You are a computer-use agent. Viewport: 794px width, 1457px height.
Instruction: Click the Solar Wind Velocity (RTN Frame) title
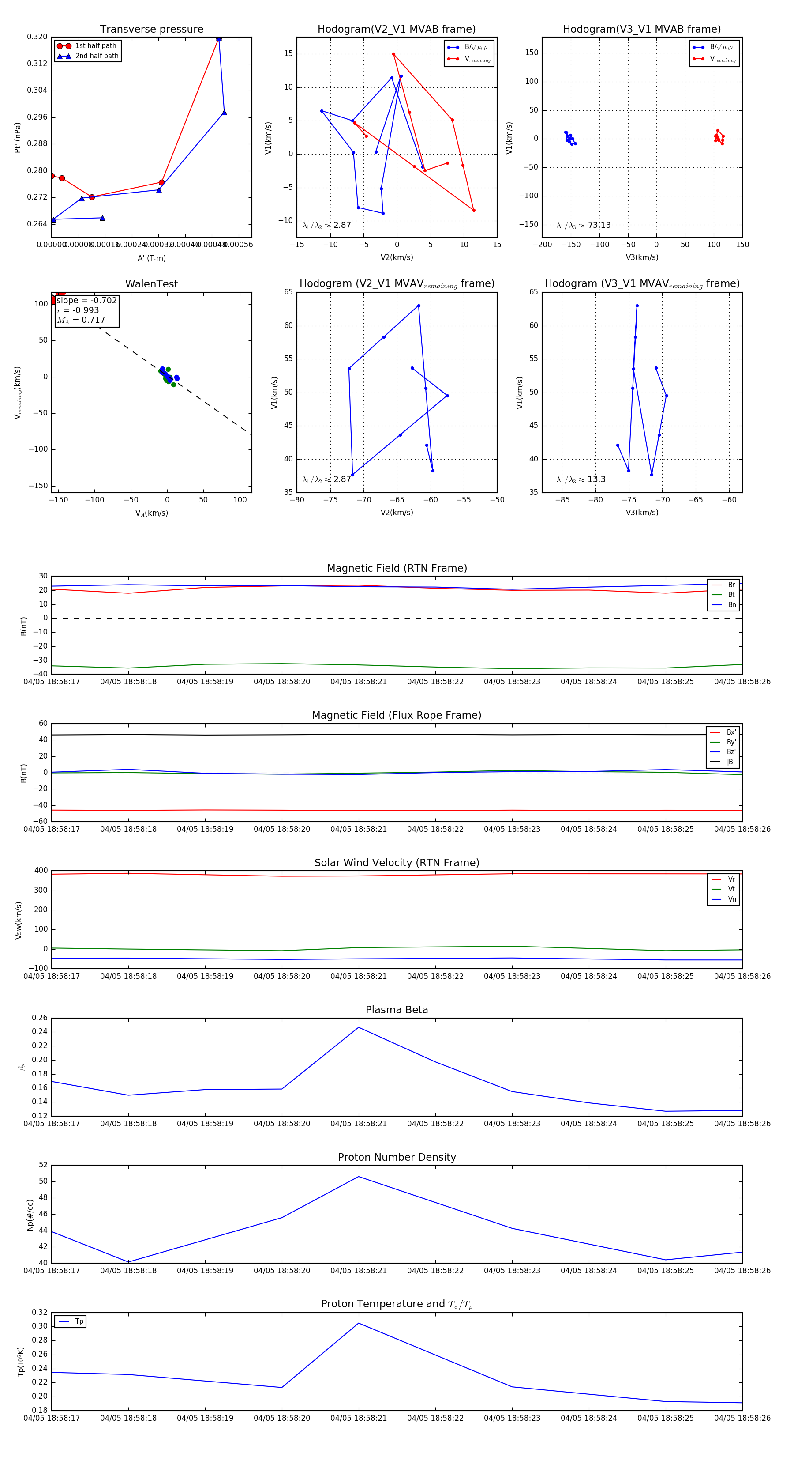click(397, 863)
